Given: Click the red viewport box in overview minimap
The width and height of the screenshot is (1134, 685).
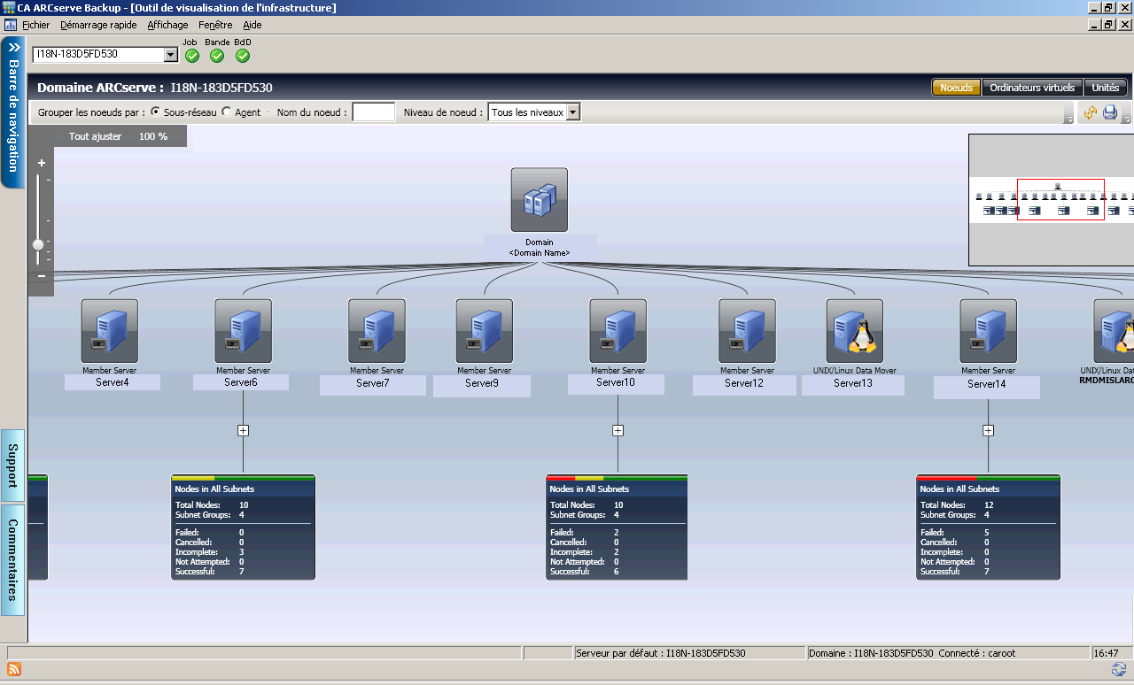Looking at the screenshot, I should click(x=1060, y=200).
